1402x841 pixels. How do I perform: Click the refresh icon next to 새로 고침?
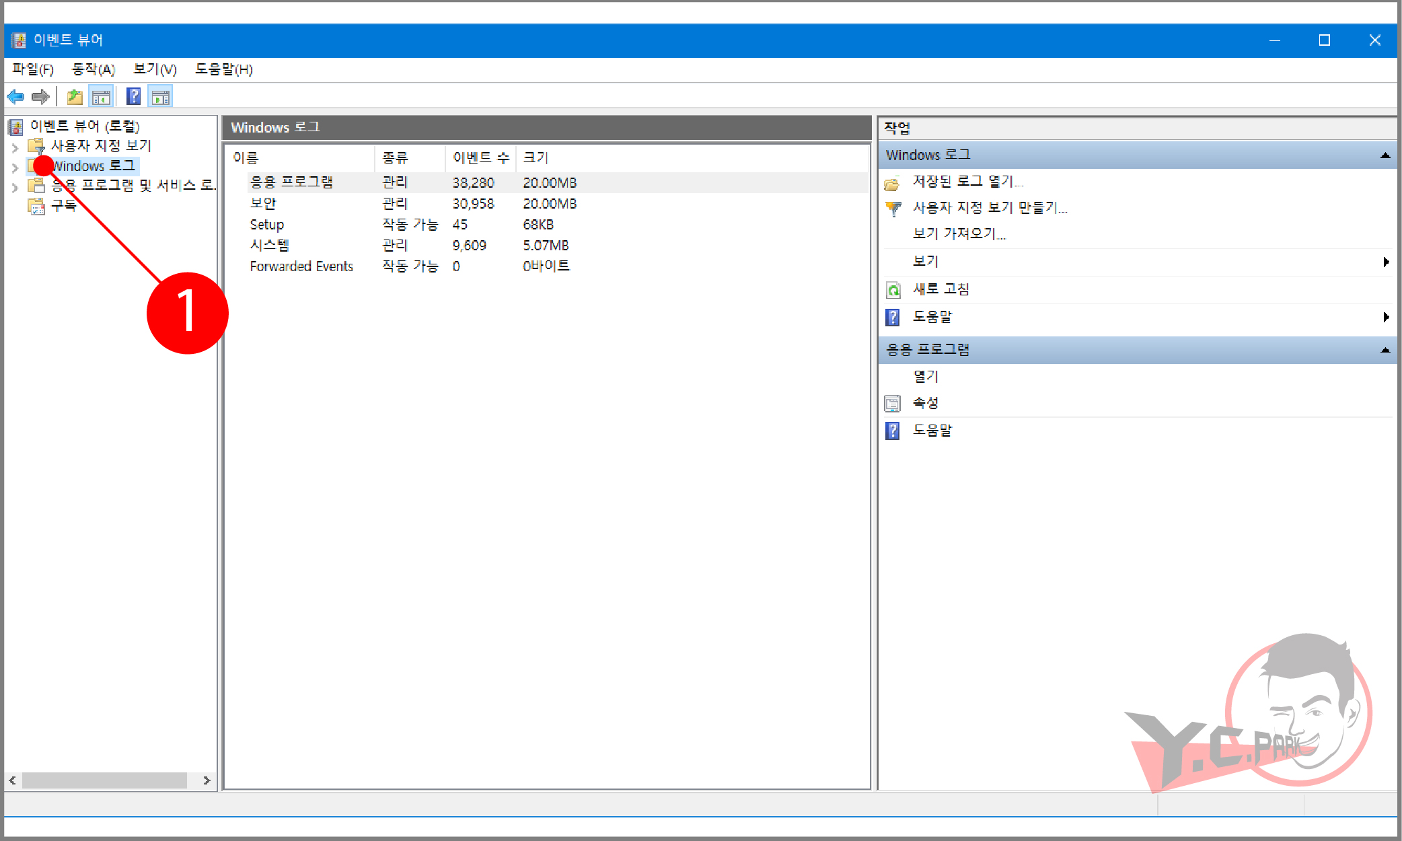click(x=892, y=289)
